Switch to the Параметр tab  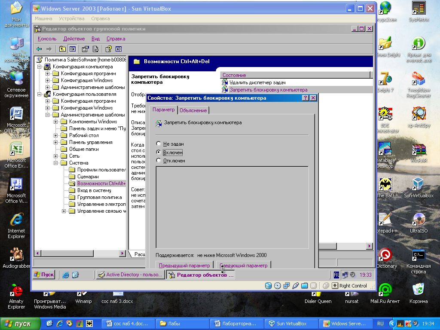point(163,110)
